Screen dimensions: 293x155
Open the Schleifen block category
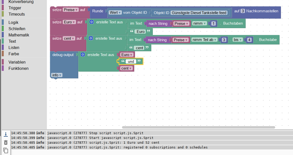coord(17,29)
